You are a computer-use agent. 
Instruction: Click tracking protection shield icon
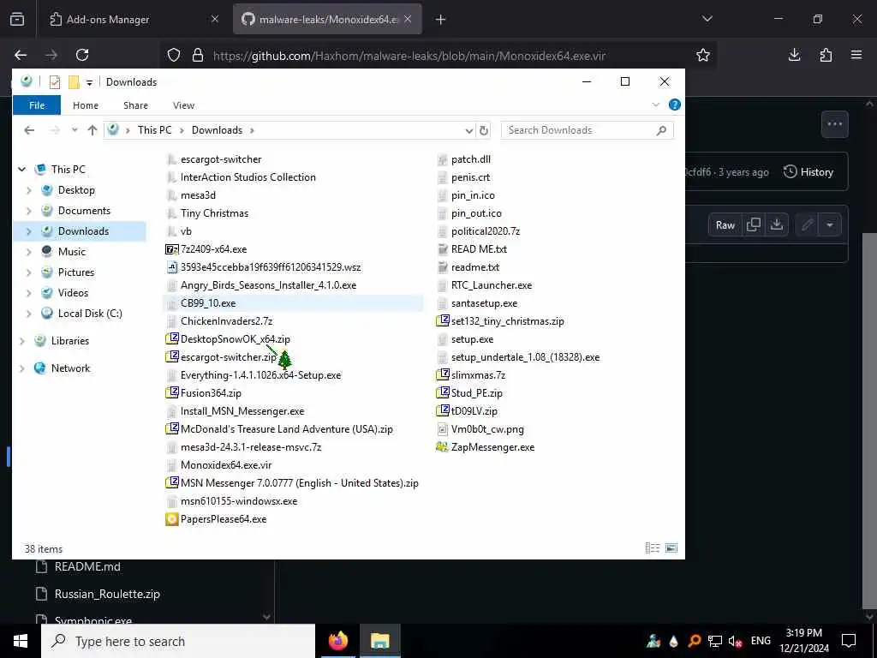point(174,55)
